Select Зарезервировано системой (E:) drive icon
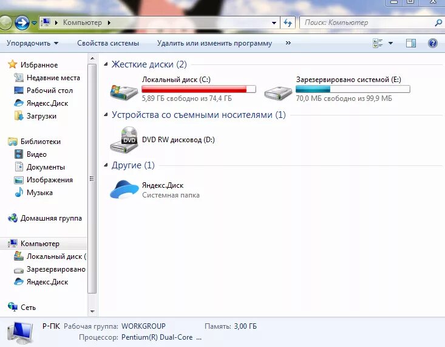 [x=278, y=93]
